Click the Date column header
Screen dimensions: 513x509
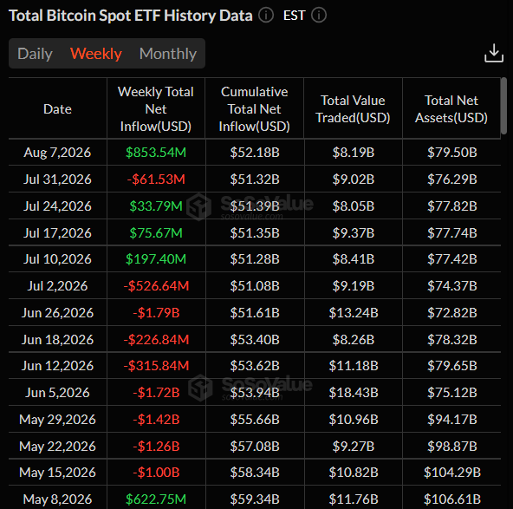pyautogui.click(x=57, y=108)
